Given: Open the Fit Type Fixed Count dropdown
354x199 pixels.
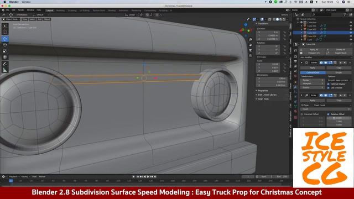Looking at the screenshot, I should 333,106.
